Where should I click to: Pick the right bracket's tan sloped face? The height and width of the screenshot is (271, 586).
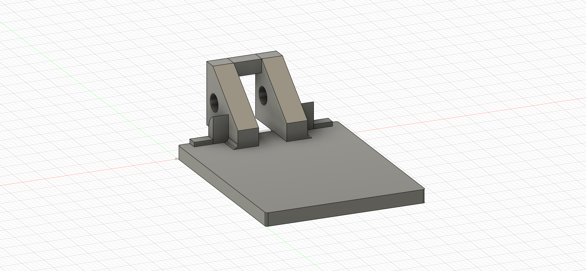tap(285, 90)
